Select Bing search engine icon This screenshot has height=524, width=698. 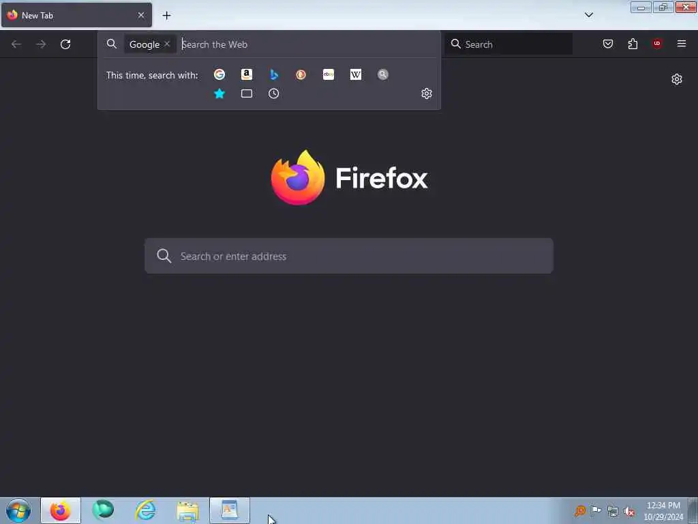[x=274, y=74]
